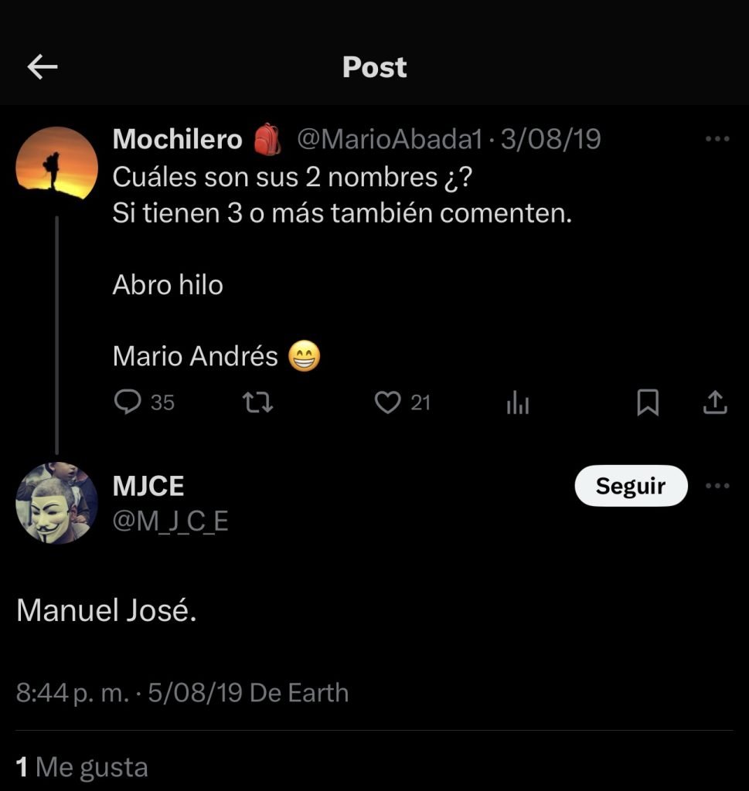Screen dimensions: 749x791
Task: Share Mochilero's post via share icon
Action: pos(716,402)
